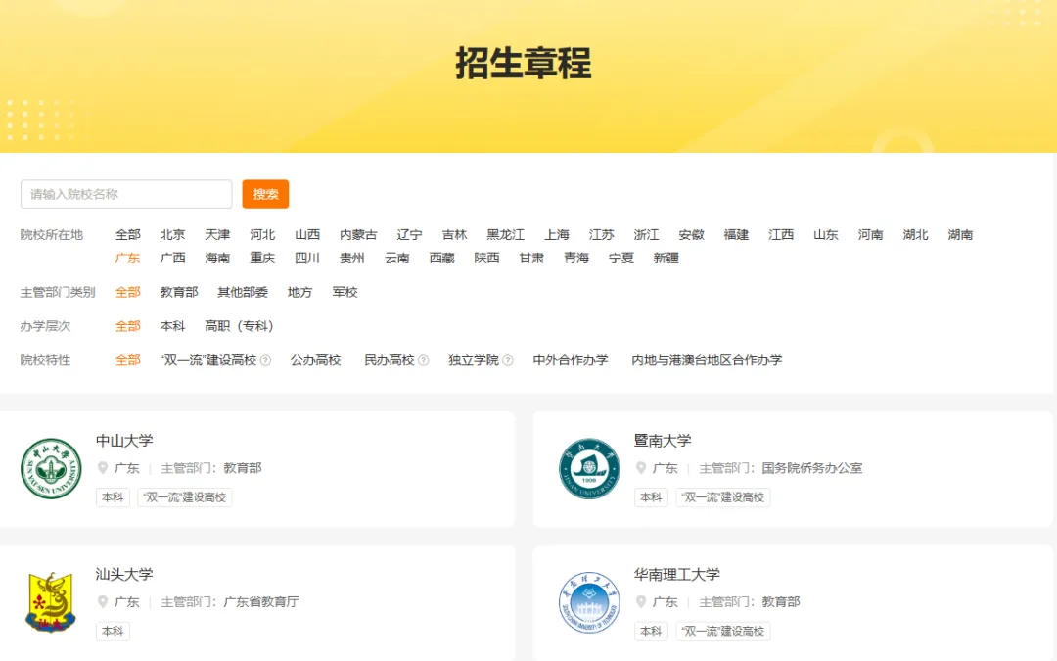Filter by 山西 location

tap(307, 235)
